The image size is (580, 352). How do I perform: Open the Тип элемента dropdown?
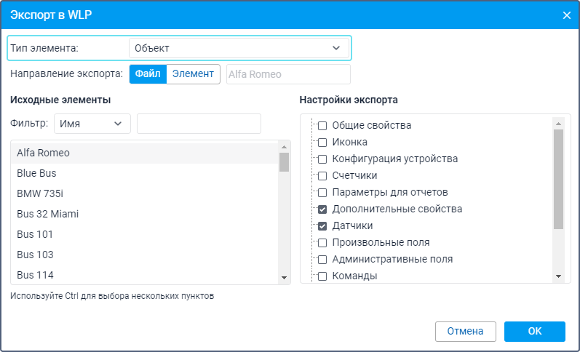pyautogui.click(x=239, y=48)
